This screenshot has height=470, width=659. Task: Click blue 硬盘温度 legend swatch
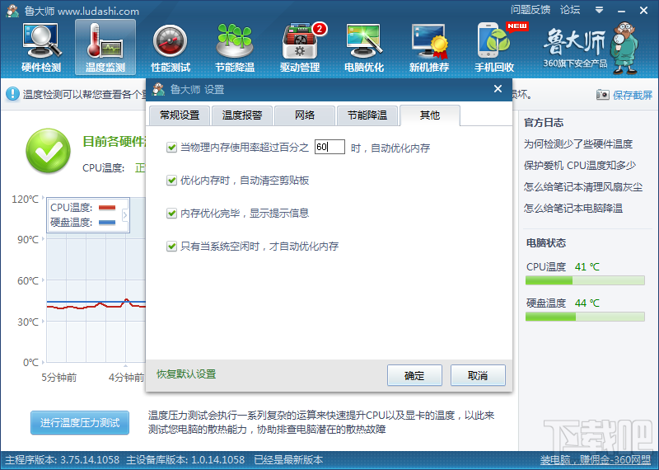tap(107, 222)
